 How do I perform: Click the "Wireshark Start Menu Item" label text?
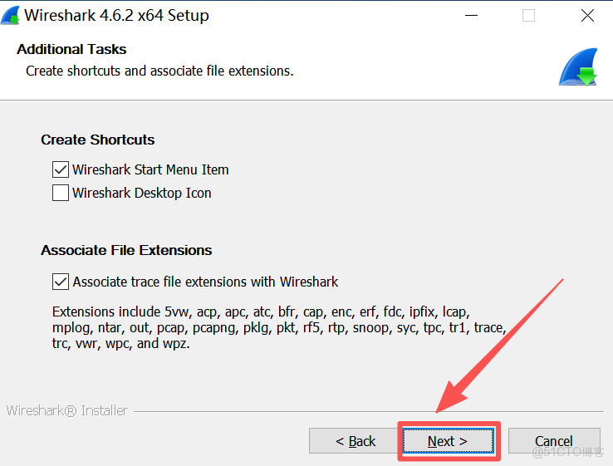[x=150, y=169]
